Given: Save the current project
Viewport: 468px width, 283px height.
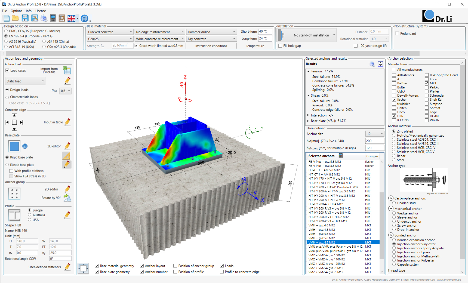Looking at the screenshot, I should [x=25, y=18].
